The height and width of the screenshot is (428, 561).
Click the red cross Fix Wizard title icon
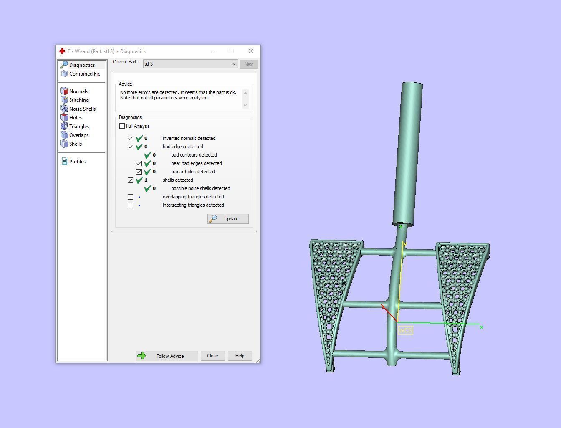point(62,51)
